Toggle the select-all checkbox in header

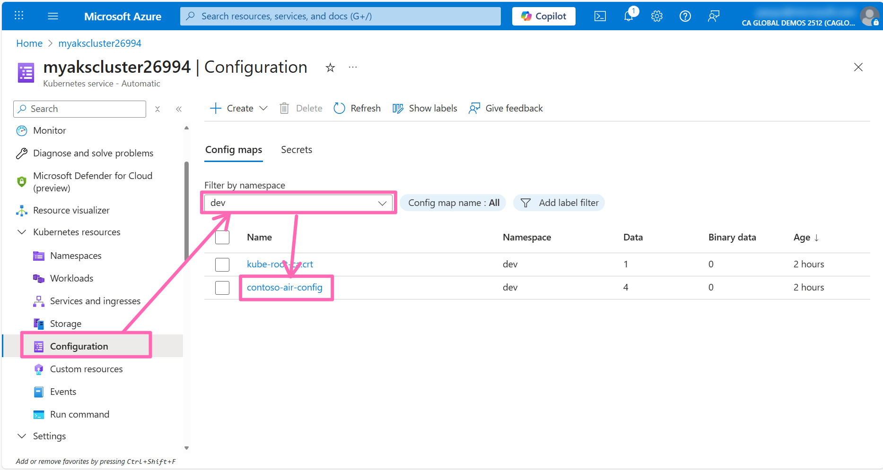222,237
